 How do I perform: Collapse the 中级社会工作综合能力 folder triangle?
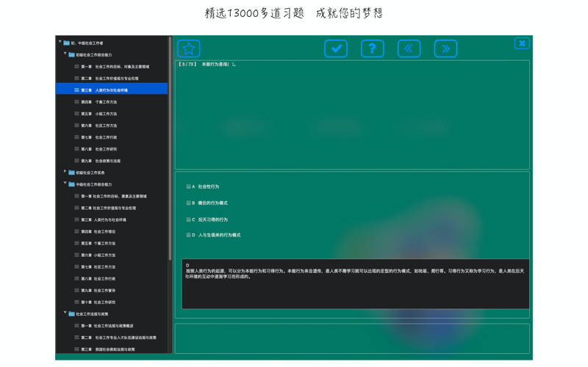(65, 183)
